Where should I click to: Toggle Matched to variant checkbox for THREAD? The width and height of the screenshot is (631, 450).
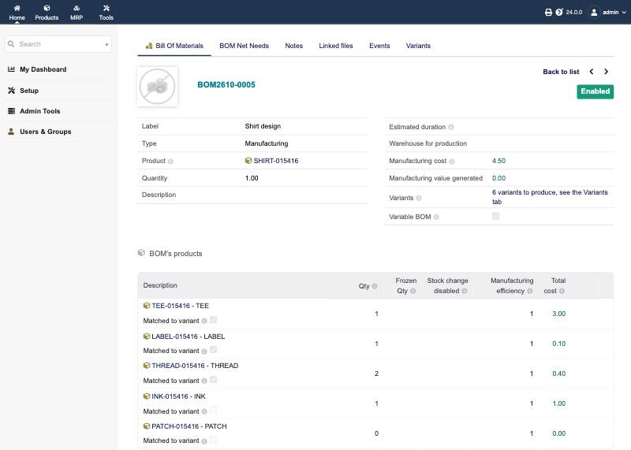[x=213, y=380]
